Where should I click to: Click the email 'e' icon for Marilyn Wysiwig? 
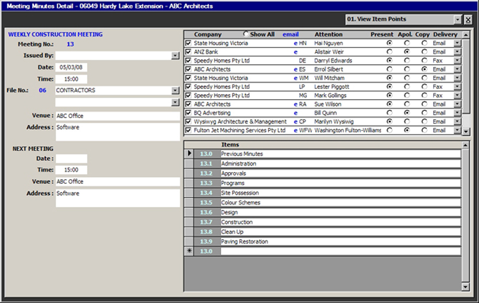[x=296, y=122]
